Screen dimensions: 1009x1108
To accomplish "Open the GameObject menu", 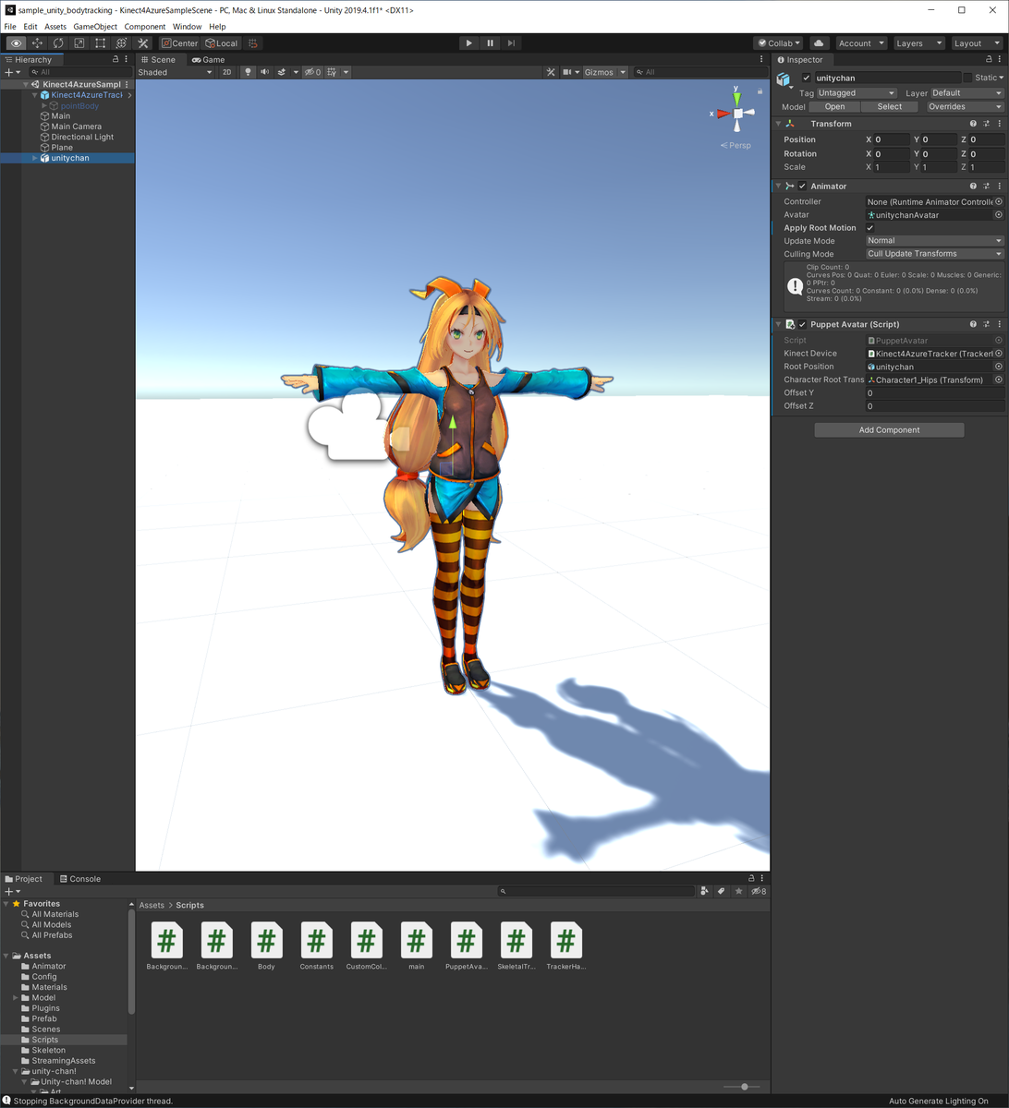I will click(x=95, y=27).
